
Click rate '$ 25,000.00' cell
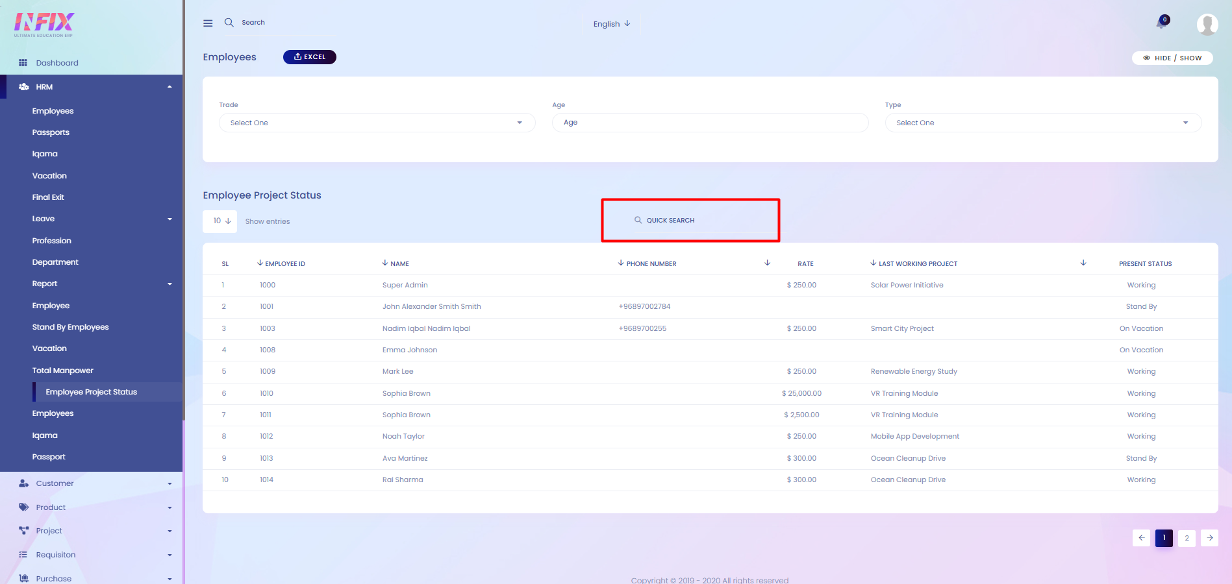[x=801, y=393]
